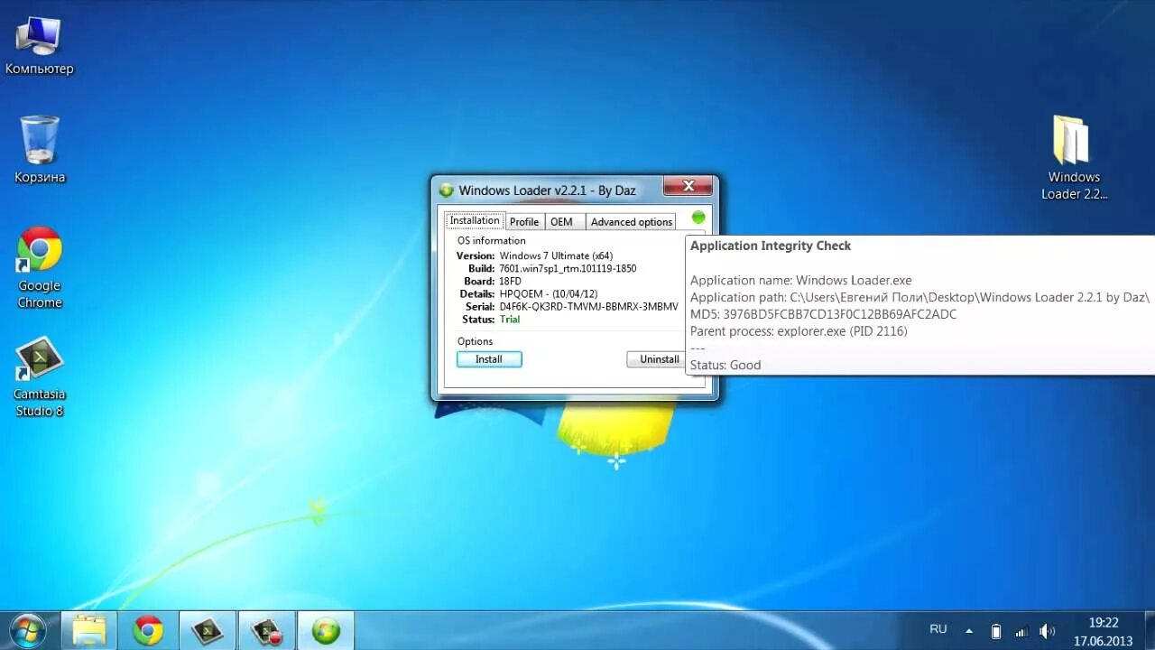Image resolution: width=1155 pixels, height=650 pixels.
Task: Open the Windows Loader 2.2 desktop folder
Action: [1074, 157]
